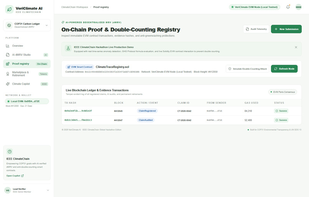This screenshot has height=197, width=309.
Task: Click Claim ID in the ClaimAudited row
Action: point(184,120)
